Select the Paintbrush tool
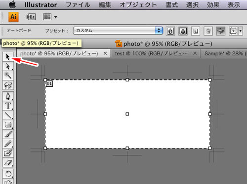Screen dimensions: 247x184 [x=8, y=134]
